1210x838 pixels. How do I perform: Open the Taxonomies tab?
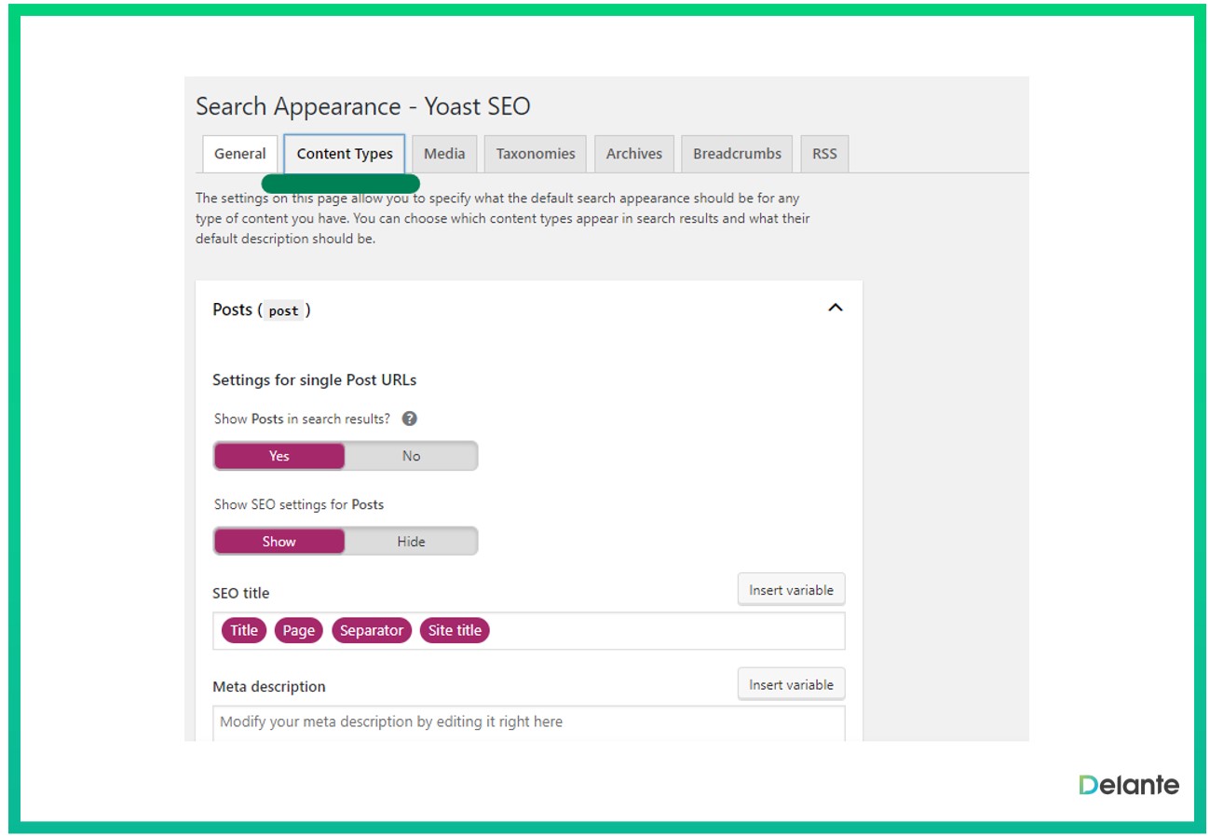534,153
